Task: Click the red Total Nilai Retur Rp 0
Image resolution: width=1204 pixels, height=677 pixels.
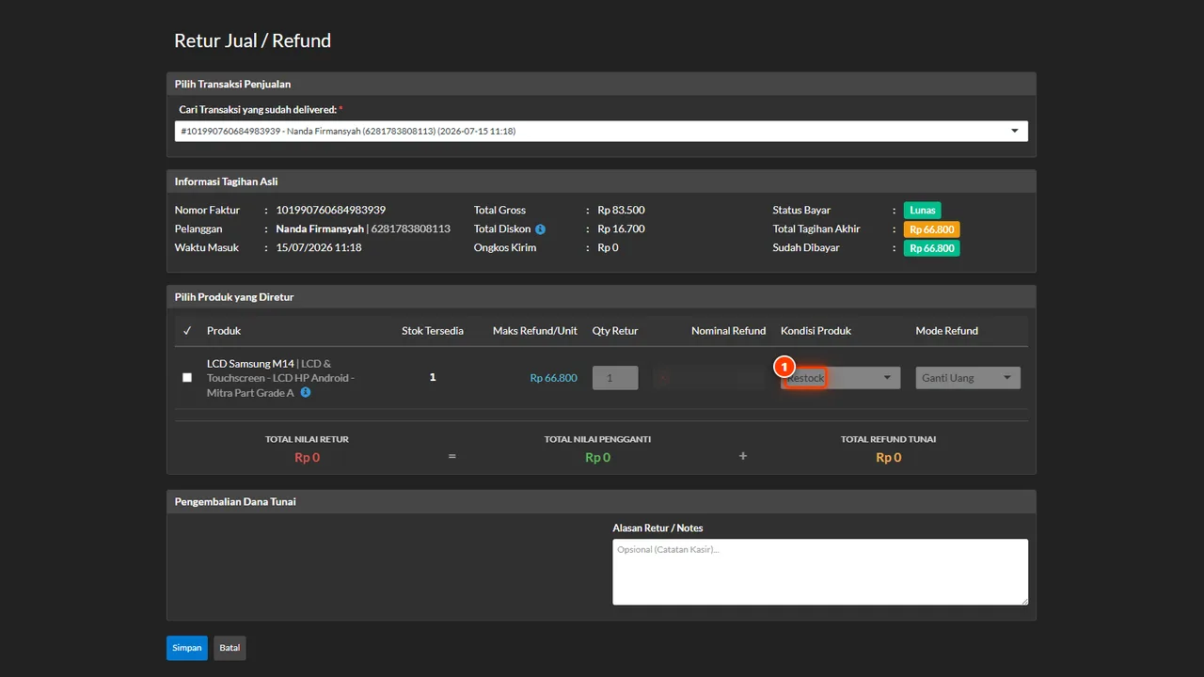Action: (x=307, y=458)
